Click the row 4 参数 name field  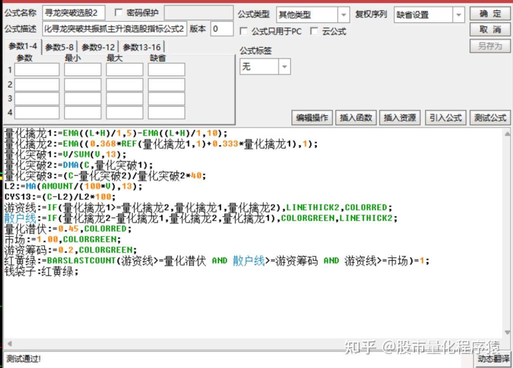(37, 112)
